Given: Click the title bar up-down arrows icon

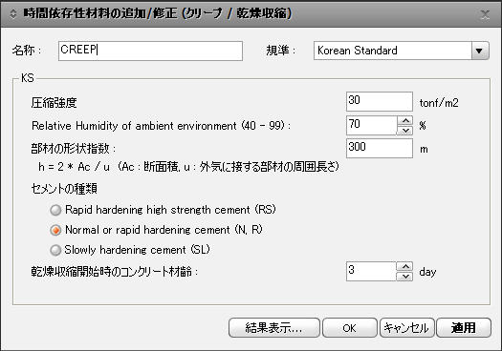Looking at the screenshot, I should [x=12, y=13].
